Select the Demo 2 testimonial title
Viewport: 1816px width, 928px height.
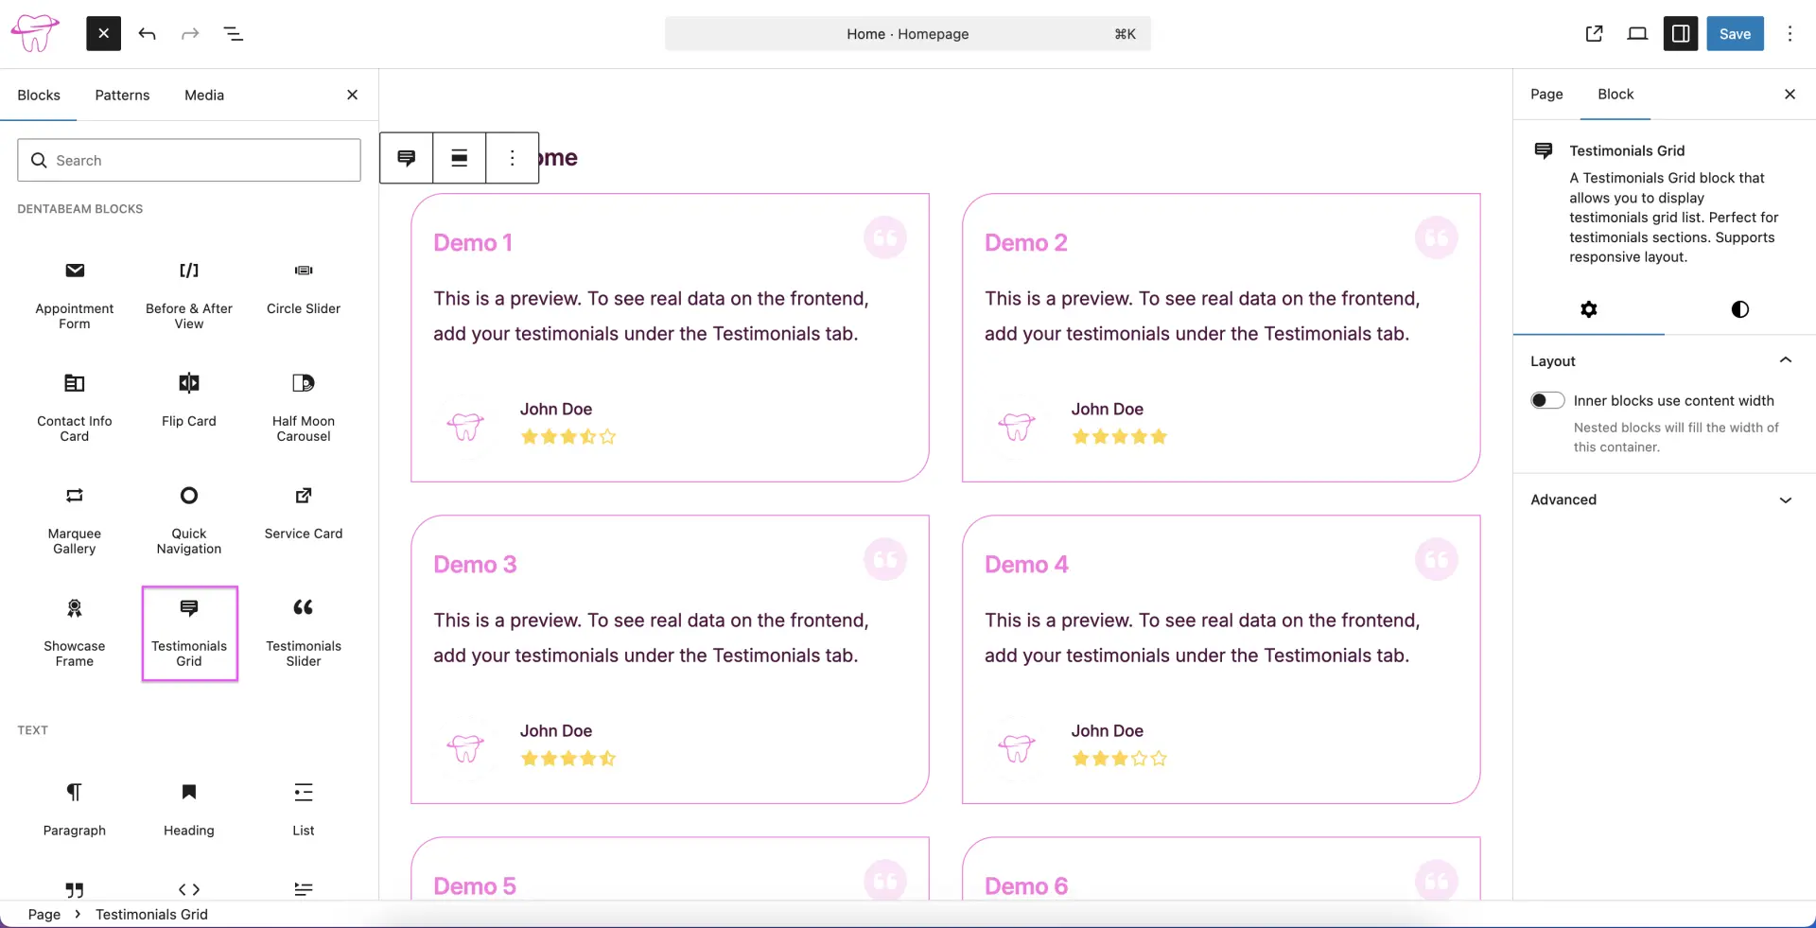[1025, 243]
